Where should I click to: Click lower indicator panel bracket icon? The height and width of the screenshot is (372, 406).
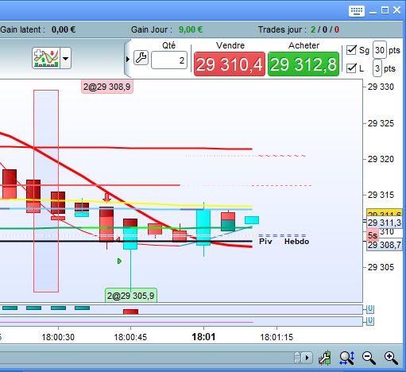pyautogui.click(x=370, y=321)
